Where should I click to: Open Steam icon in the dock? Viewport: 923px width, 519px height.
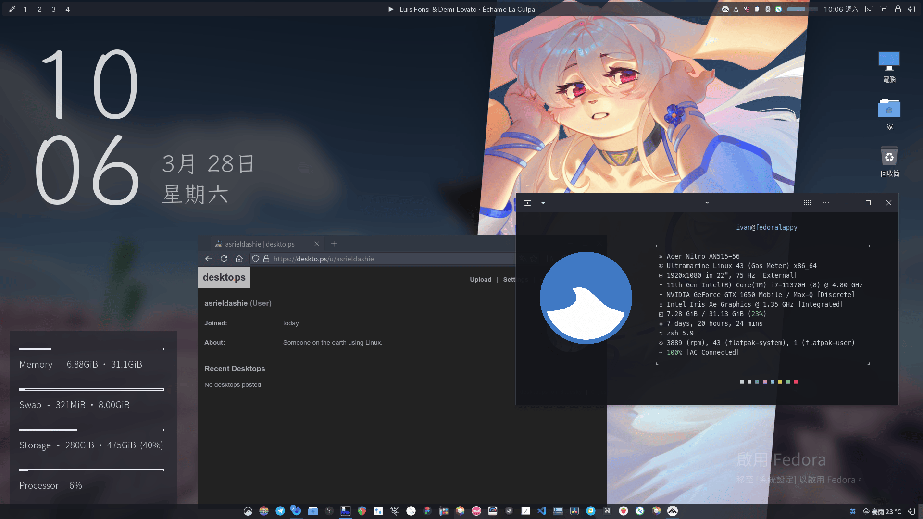pos(509,511)
